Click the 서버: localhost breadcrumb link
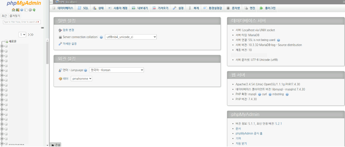 point(68,2)
